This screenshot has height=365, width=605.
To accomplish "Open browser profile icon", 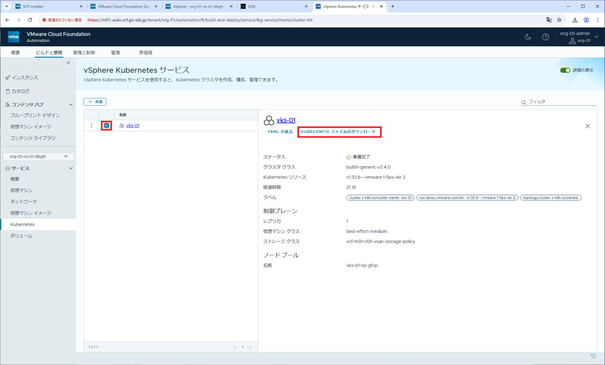I will [586, 20].
